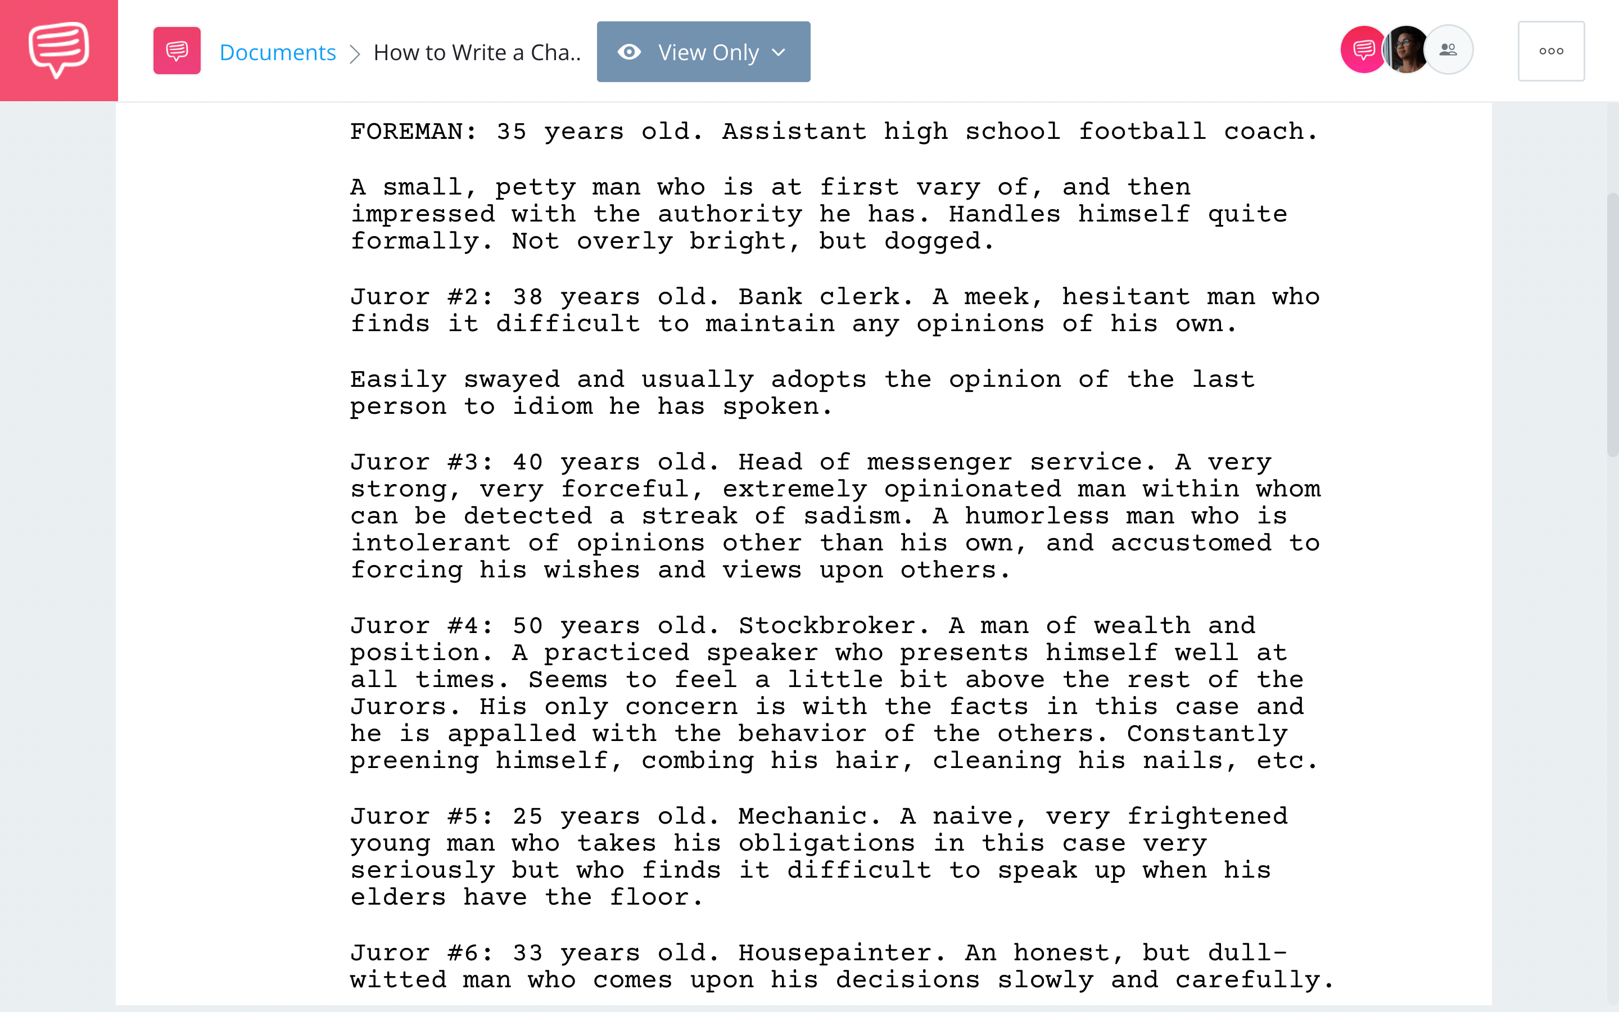Screen dimensions: 1619x1012
Task: Click the How to Write a Cha... document title
Action: pyautogui.click(x=477, y=52)
